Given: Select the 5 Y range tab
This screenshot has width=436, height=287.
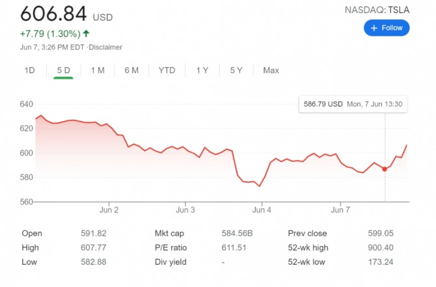Looking at the screenshot, I should pyautogui.click(x=236, y=70).
